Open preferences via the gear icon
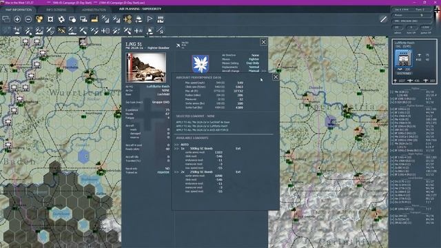Screen dimensions: 441x248 pyautogui.click(x=61, y=19)
